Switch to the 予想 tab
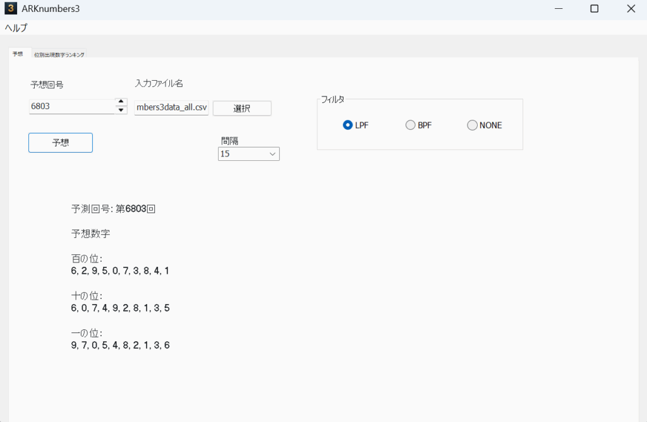The image size is (647, 422). pyautogui.click(x=18, y=54)
